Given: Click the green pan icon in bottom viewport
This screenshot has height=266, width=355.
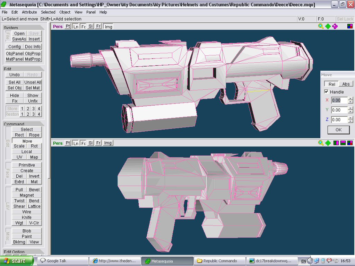Looking at the screenshot, I should tap(328, 143).
